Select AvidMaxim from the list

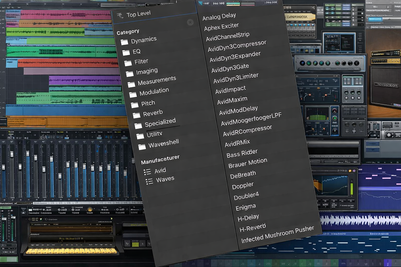point(232,100)
